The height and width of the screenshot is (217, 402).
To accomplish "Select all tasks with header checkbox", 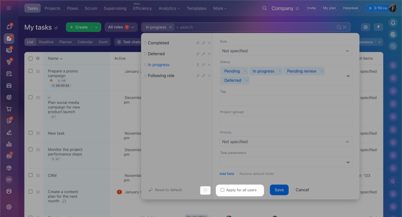I will tap(30, 58).
